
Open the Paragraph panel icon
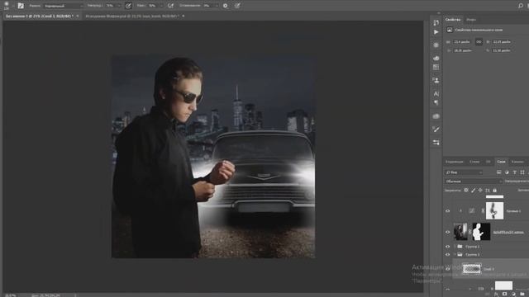point(436,102)
